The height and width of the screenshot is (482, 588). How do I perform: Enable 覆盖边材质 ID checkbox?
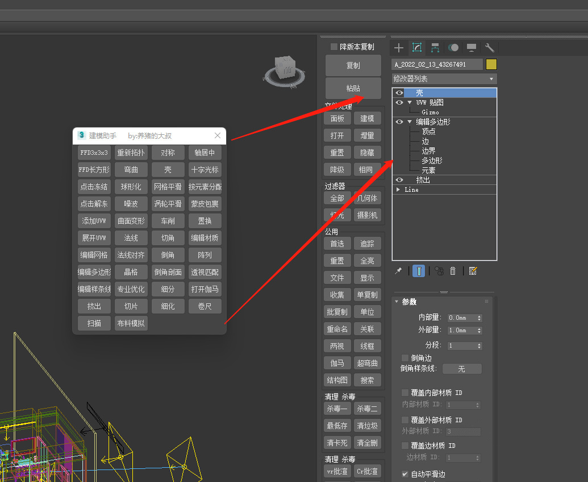pos(405,446)
